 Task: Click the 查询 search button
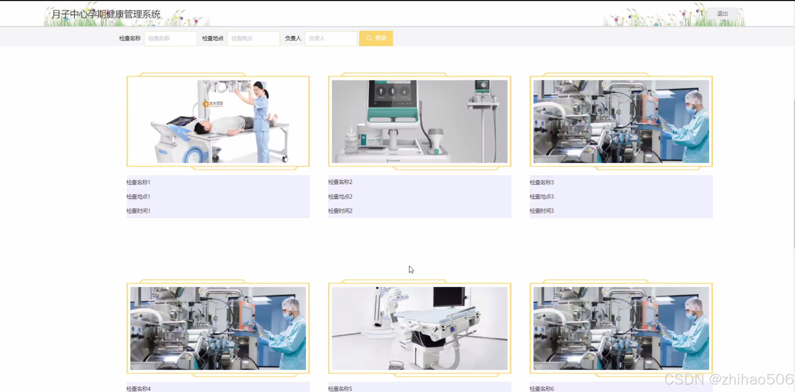[376, 38]
